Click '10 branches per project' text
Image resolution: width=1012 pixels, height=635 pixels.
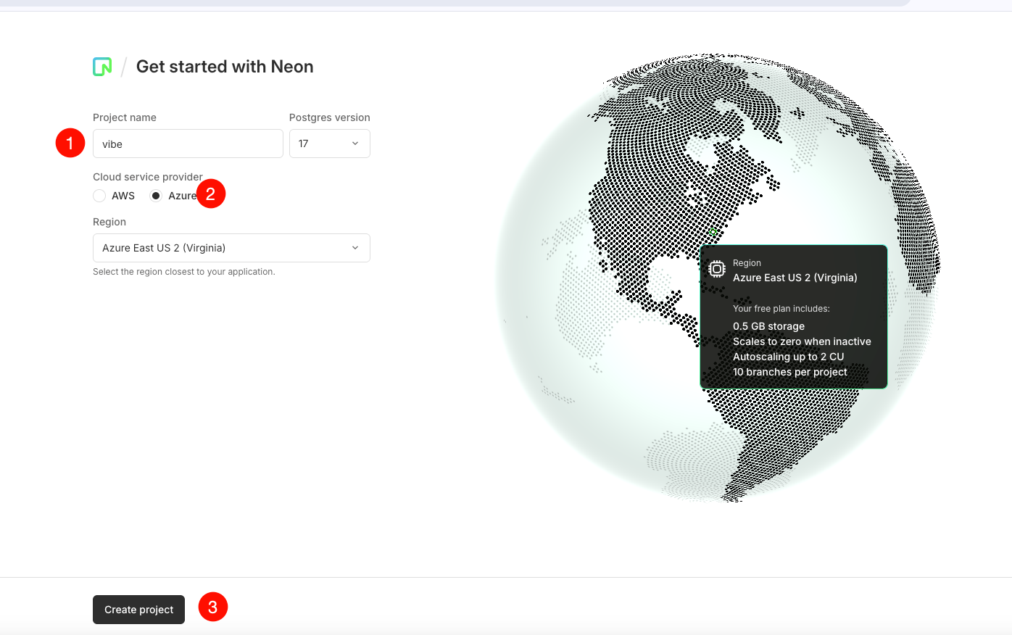coord(790,372)
